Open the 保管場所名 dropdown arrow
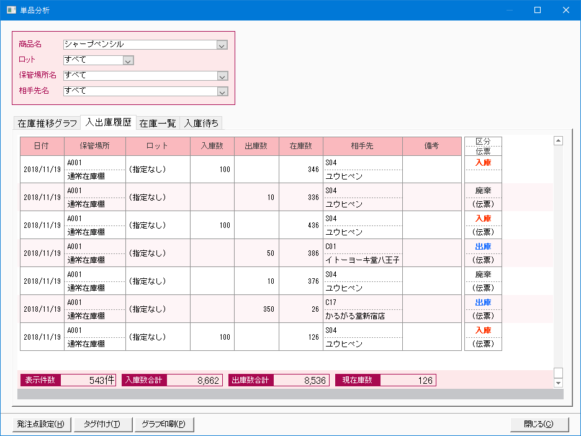Viewport: 581px width, 436px height. 222,76
